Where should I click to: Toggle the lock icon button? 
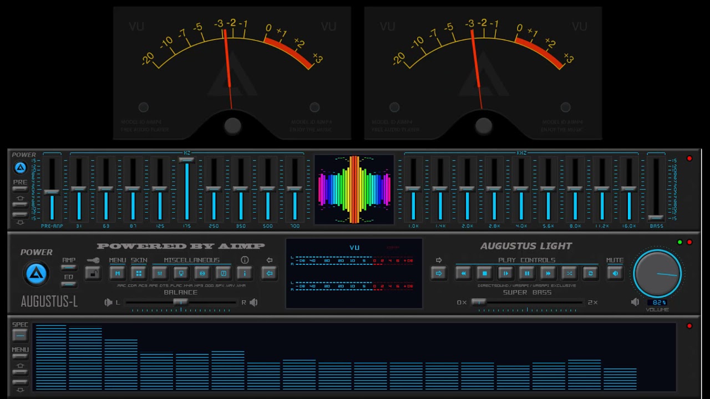click(x=93, y=273)
